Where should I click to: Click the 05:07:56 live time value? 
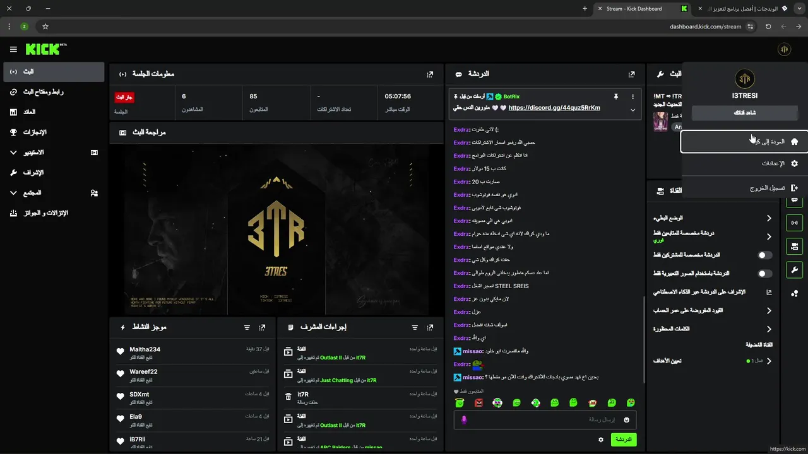click(x=398, y=96)
